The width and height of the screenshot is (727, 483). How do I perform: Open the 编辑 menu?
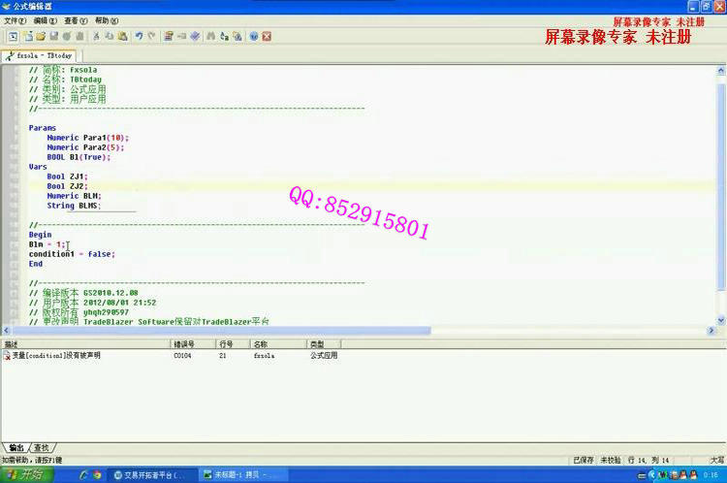click(x=45, y=20)
